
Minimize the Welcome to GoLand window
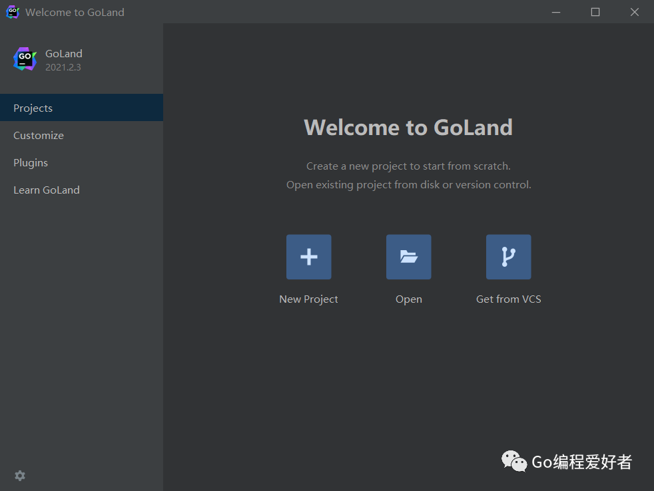pos(556,12)
